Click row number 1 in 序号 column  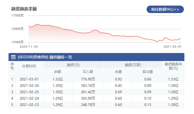12,79
